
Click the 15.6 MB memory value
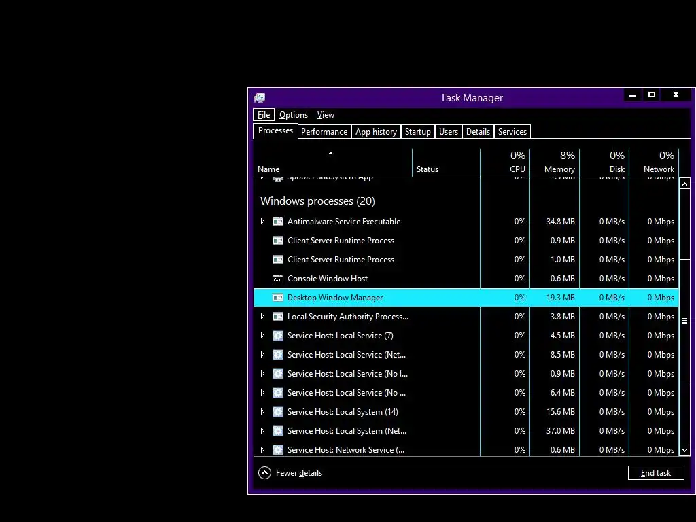point(560,412)
